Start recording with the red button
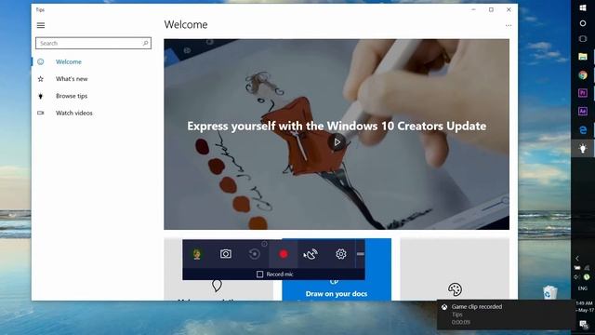The height and width of the screenshot is (335, 595). pyautogui.click(x=284, y=254)
